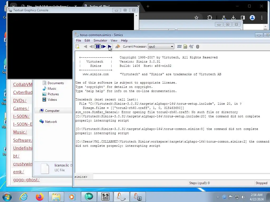The image size is (270, 202).
Task: Click the memory contents icon in Simics
Action: [185, 47]
